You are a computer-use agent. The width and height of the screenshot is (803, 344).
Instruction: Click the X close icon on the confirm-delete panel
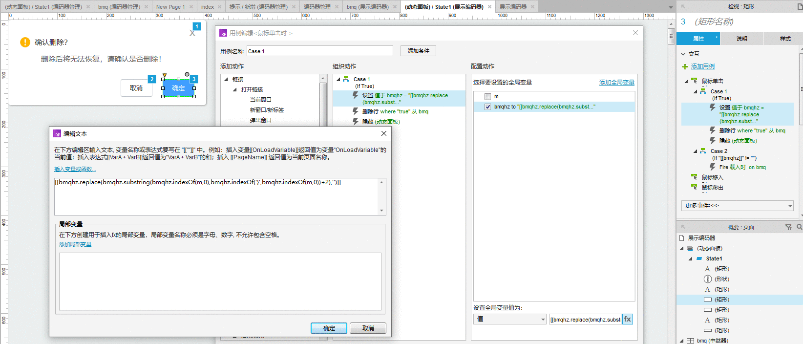[x=192, y=33]
